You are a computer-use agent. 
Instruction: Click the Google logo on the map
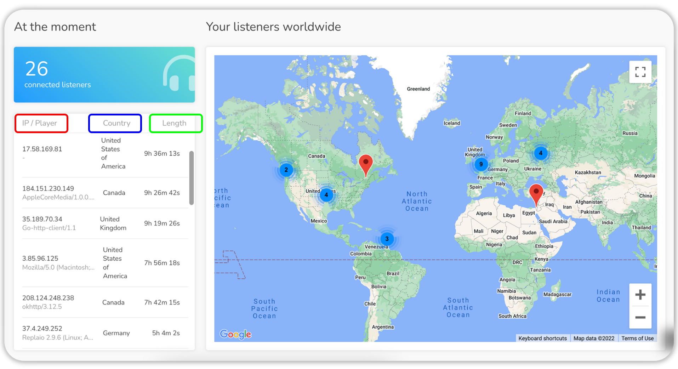(235, 334)
